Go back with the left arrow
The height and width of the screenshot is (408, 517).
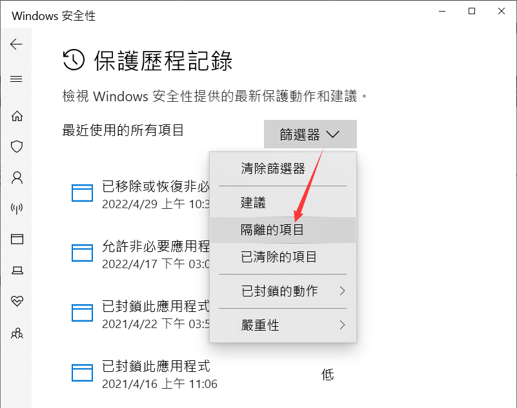tap(16, 44)
